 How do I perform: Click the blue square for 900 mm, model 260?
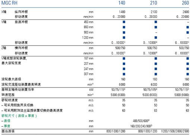click(188, 32)
